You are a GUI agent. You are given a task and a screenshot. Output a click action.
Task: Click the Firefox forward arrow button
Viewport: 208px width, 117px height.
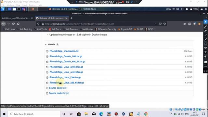(8, 24)
